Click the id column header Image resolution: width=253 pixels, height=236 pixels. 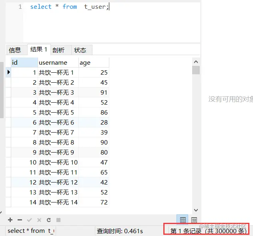click(24, 62)
